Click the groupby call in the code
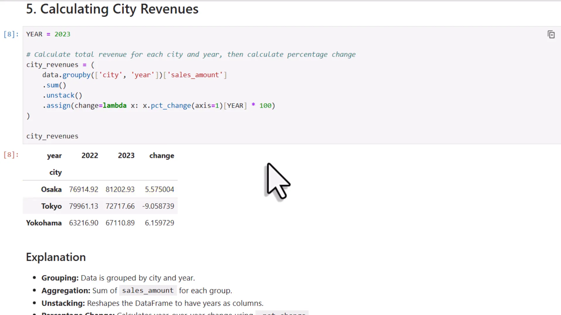 tap(76, 75)
